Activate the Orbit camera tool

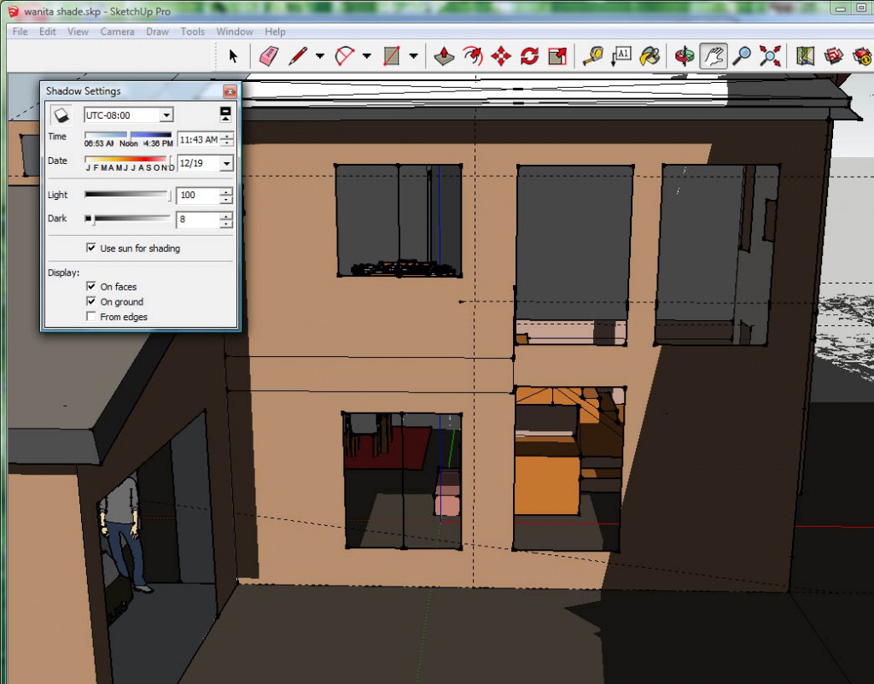684,56
